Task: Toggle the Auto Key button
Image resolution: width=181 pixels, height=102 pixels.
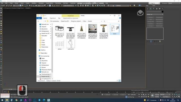Action: pos(157,95)
